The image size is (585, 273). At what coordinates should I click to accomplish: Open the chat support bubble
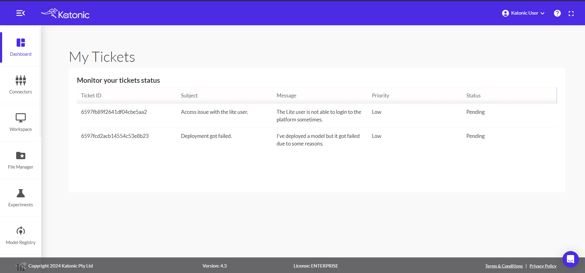pos(570,259)
